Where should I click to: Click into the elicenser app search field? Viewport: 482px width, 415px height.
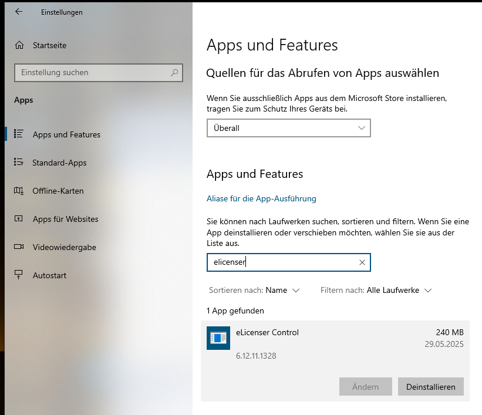pos(289,262)
